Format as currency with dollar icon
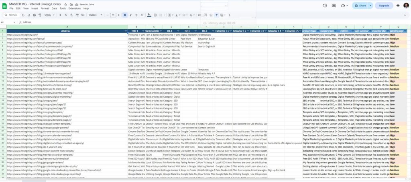411x182 pixels. pyautogui.click(x=60, y=15)
